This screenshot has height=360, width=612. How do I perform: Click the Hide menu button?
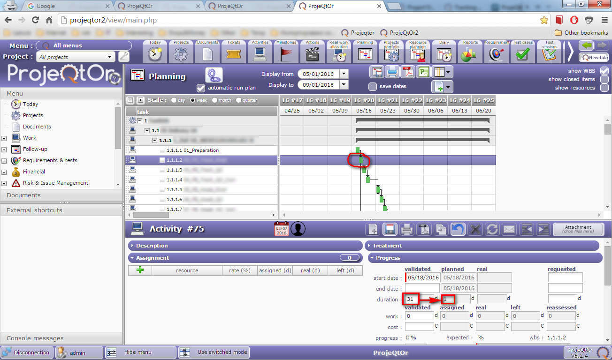(139, 352)
